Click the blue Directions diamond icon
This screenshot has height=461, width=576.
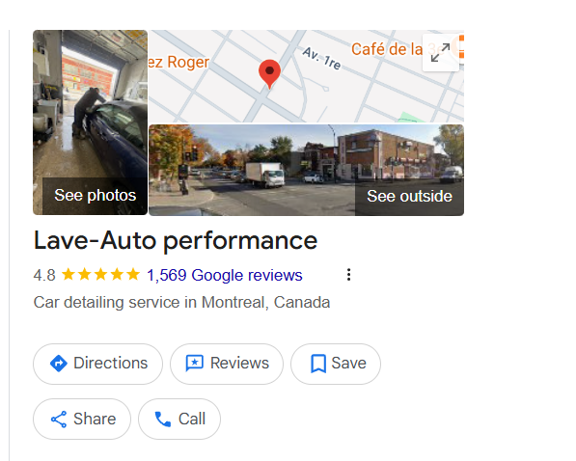(59, 364)
